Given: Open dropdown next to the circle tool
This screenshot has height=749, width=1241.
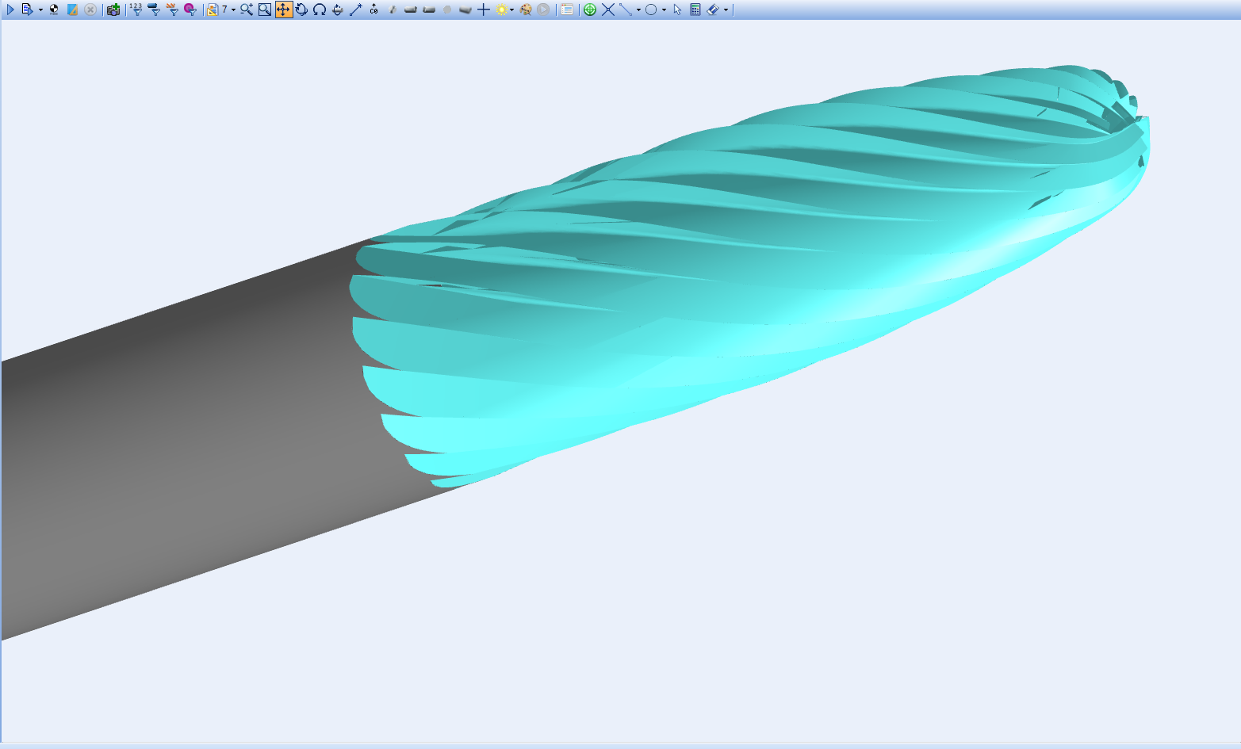Looking at the screenshot, I should tap(664, 10).
